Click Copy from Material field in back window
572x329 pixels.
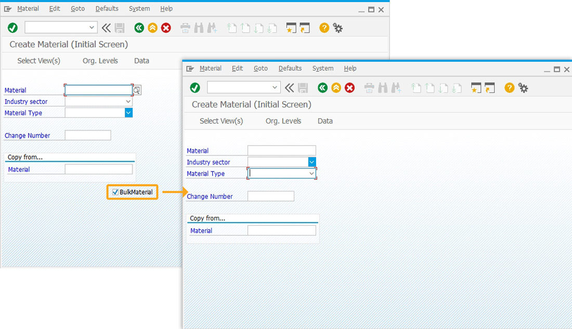(98, 169)
